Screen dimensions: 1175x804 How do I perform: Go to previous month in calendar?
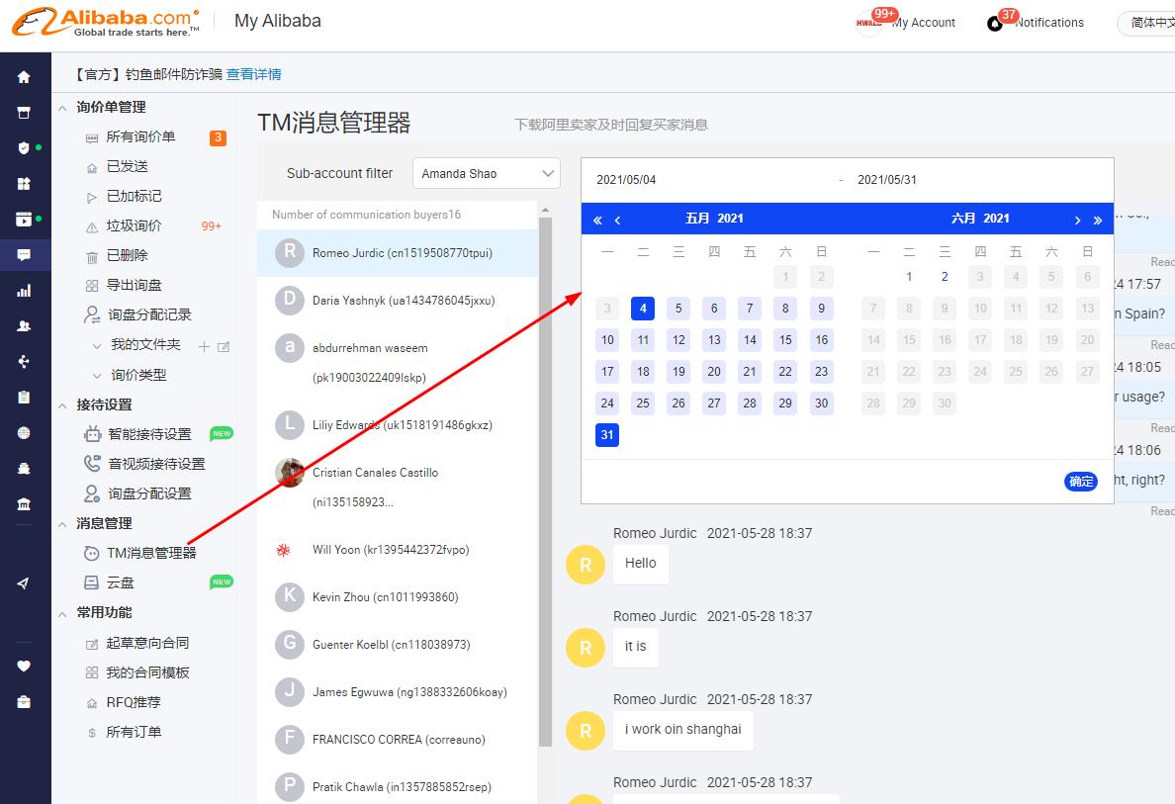click(617, 220)
